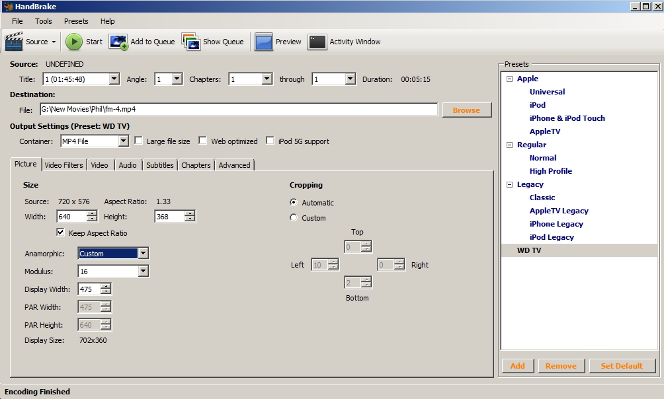The image size is (664, 399).
Task: Open the Anamorphic dropdown
Action: 143,254
